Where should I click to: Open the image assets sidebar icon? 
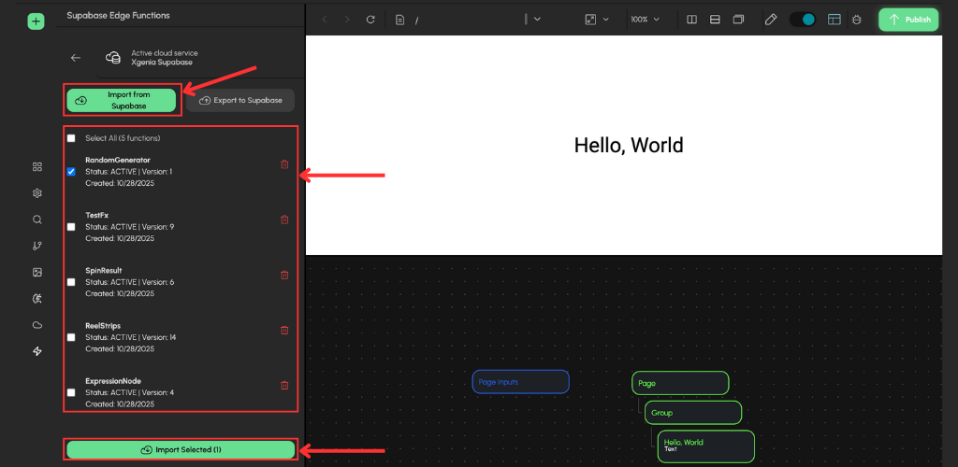tap(37, 272)
